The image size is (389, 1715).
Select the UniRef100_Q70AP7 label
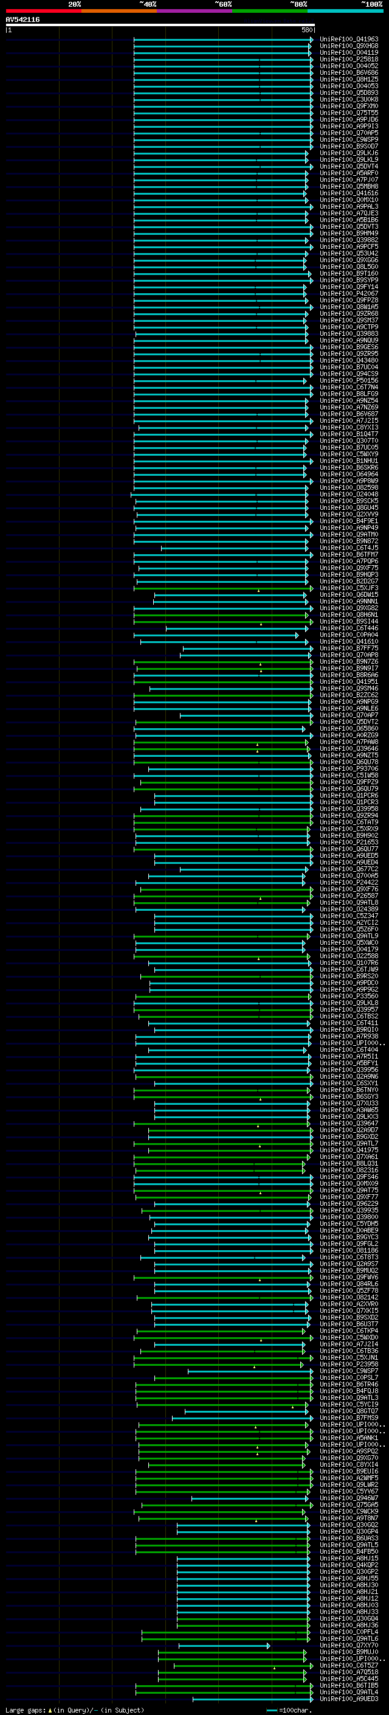pos(349,715)
